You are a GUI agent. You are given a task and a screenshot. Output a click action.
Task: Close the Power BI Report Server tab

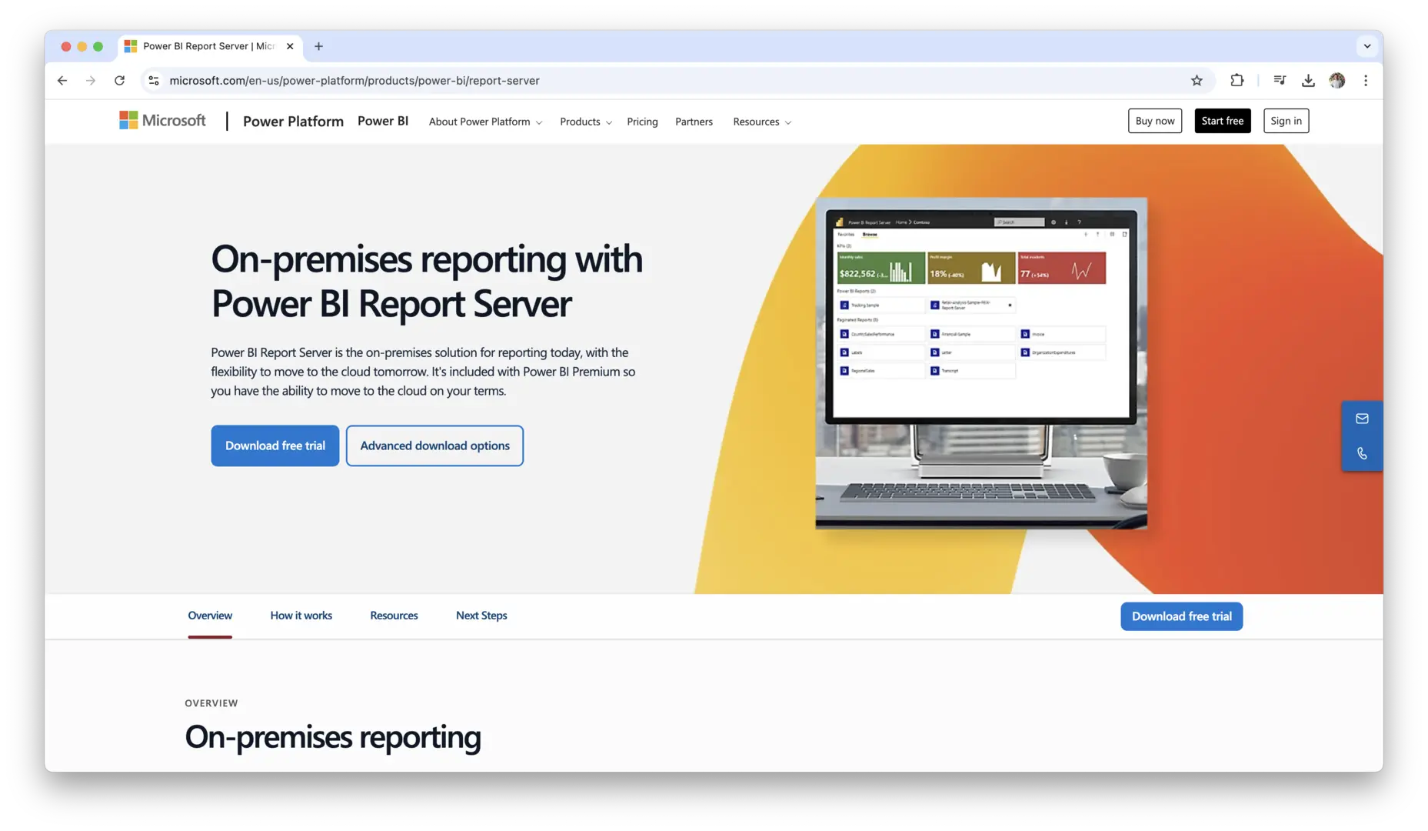pyautogui.click(x=290, y=46)
